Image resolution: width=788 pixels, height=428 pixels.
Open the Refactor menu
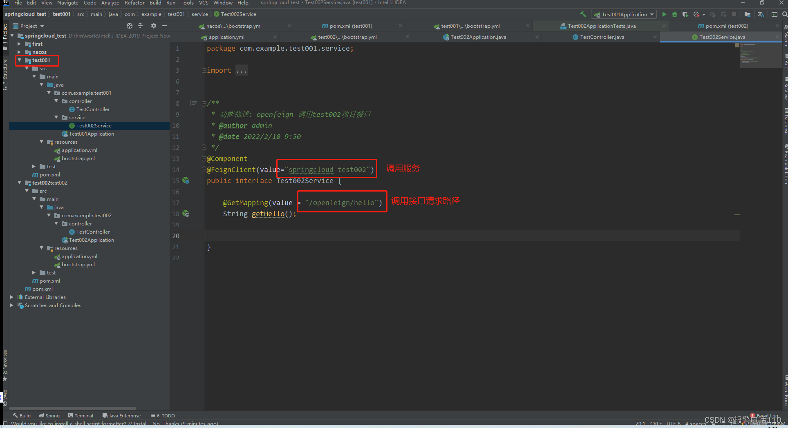[x=134, y=3]
